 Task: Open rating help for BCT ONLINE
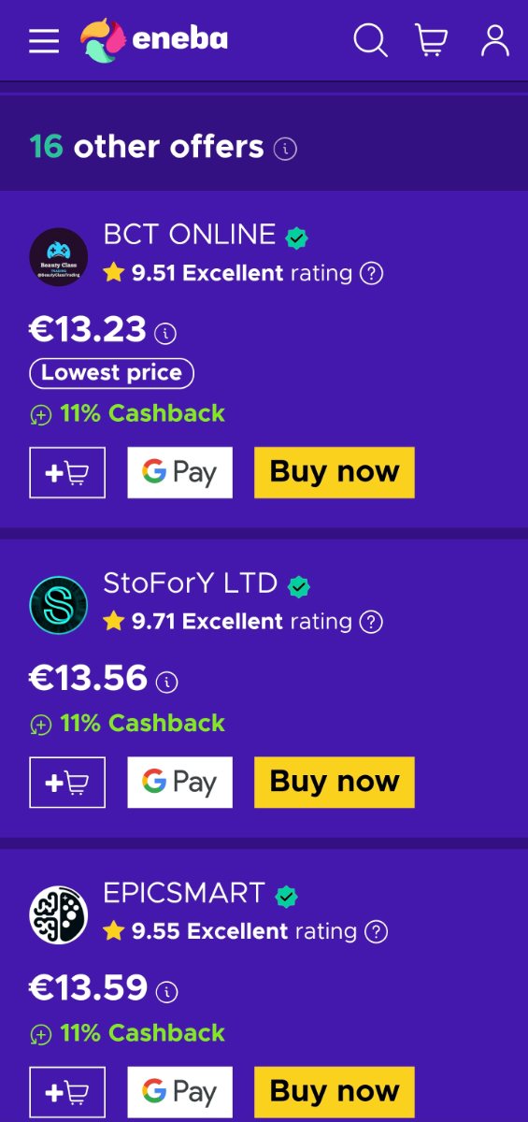coord(372,273)
